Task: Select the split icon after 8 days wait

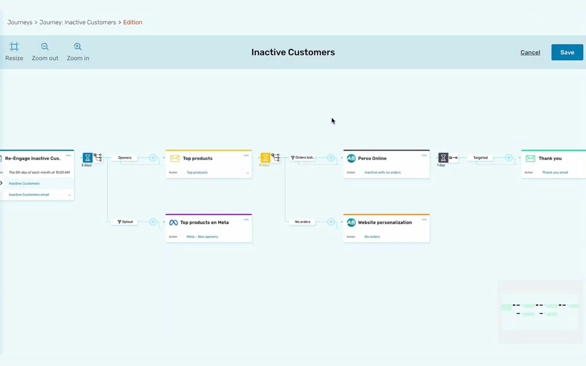Action: point(275,157)
